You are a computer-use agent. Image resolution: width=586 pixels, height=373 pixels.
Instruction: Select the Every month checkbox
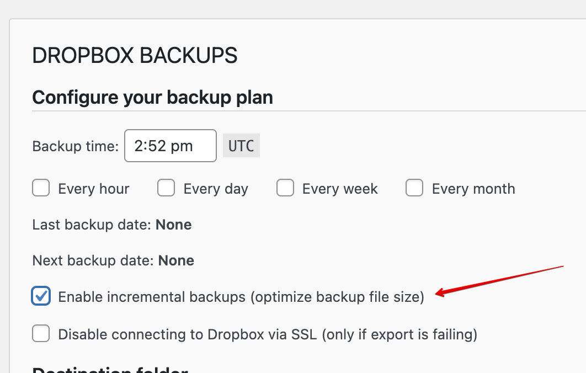click(414, 188)
